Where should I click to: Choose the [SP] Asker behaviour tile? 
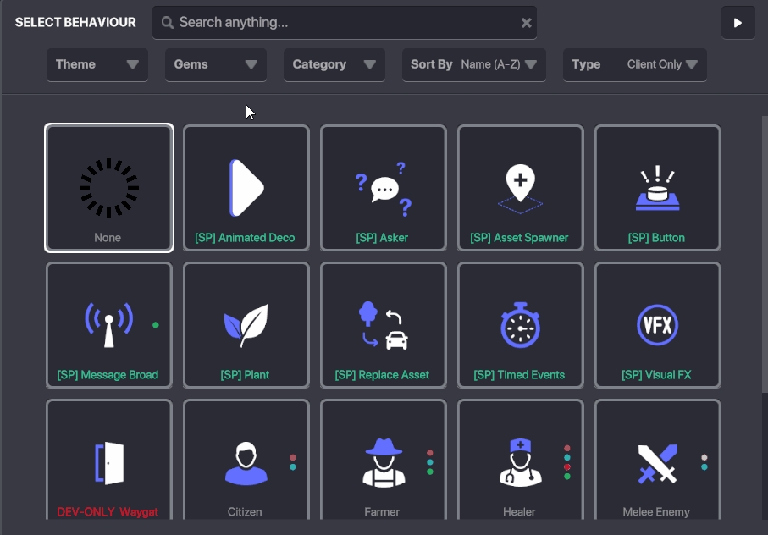click(383, 188)
